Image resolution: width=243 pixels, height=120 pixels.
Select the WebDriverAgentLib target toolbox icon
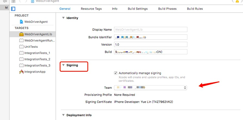pyautogui.click(x=21, y=34)
